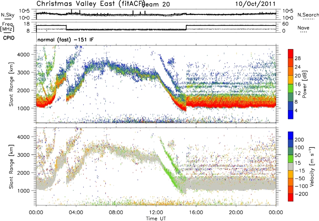
Task: Click the 'Power [dB]' color bar label
Action: [x=305, y=84]
